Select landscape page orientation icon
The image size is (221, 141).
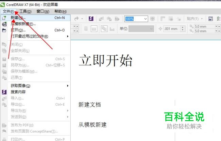94,29
